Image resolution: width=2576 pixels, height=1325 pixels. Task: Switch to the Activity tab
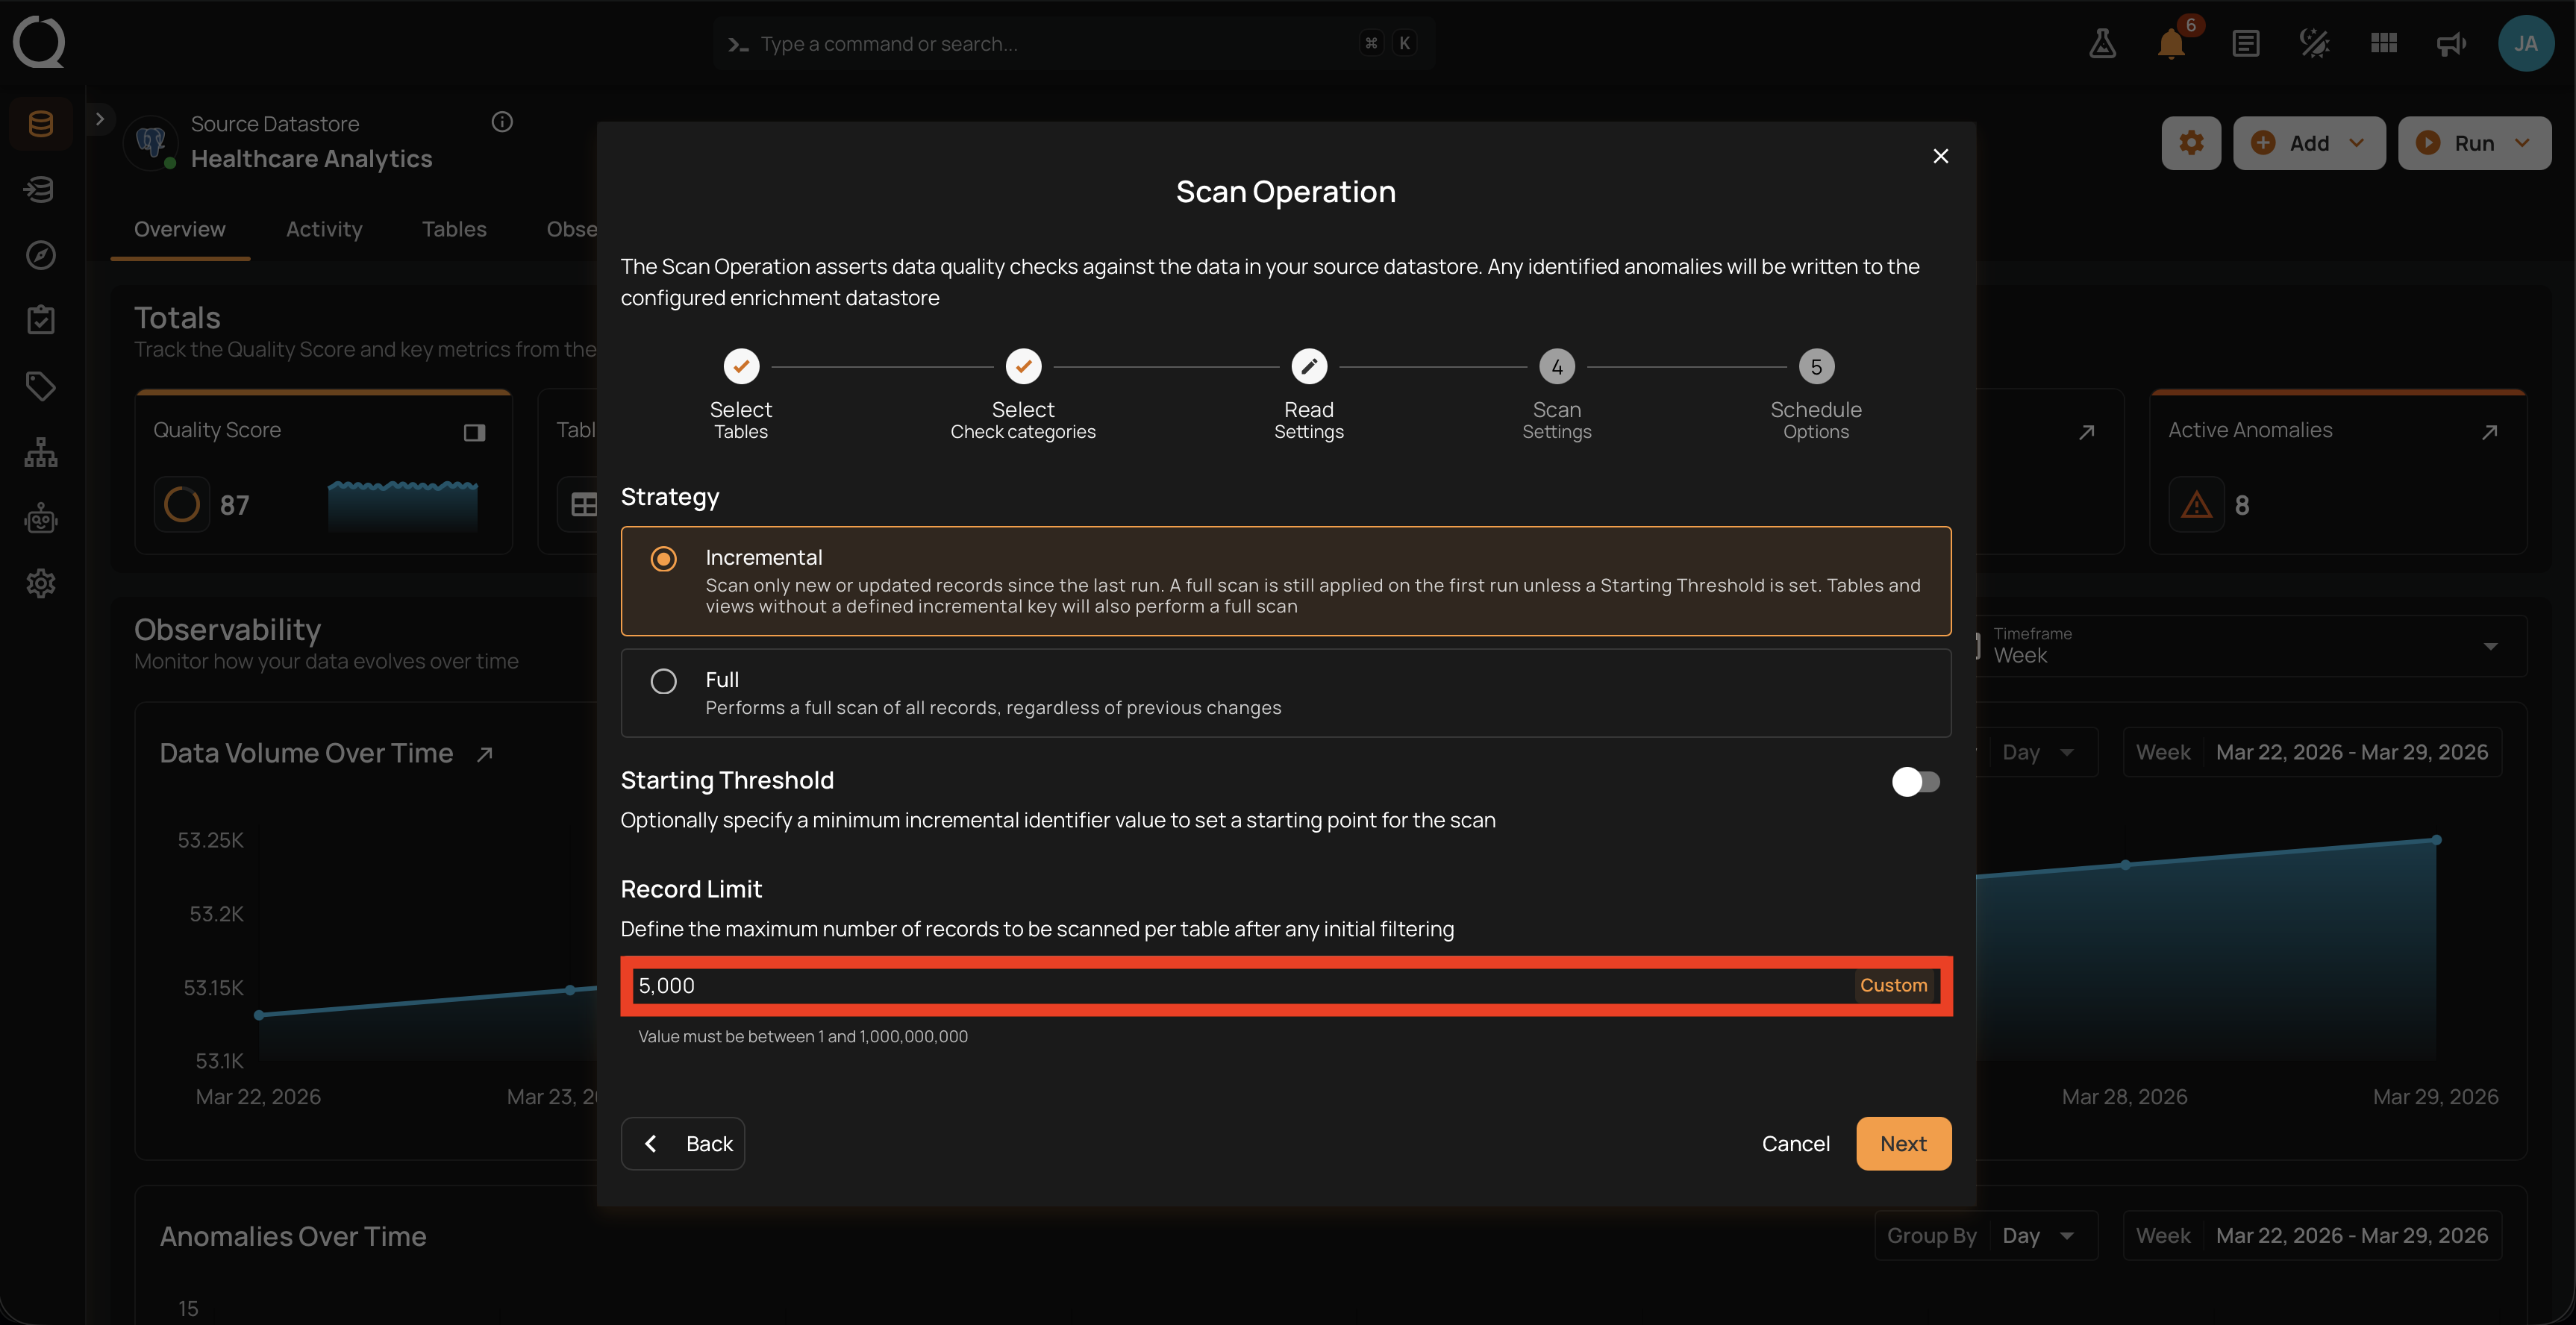324,229
